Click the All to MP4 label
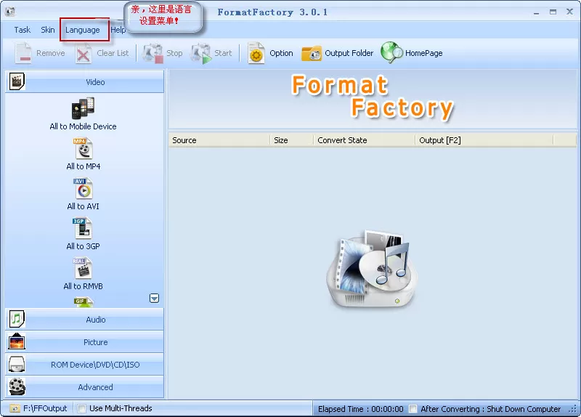Image resolution: width=581 pixels, height=417 pixels. (84, 166)
